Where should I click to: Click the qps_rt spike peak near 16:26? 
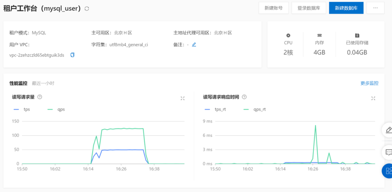(315, 125)
